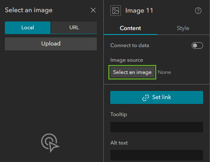Click in the Tooltip input field

pyautogui.click(x=157, y=127)
